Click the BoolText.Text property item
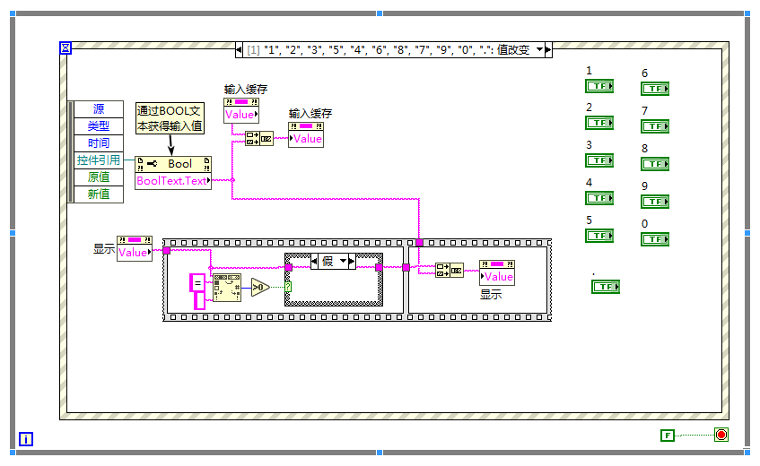 (173, 181)
